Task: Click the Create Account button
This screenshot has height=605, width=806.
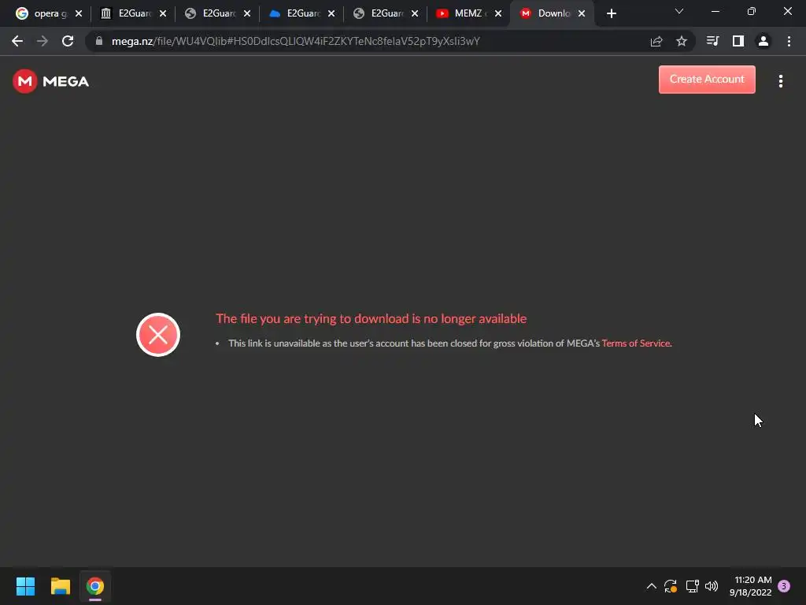Action: [707, 80]
